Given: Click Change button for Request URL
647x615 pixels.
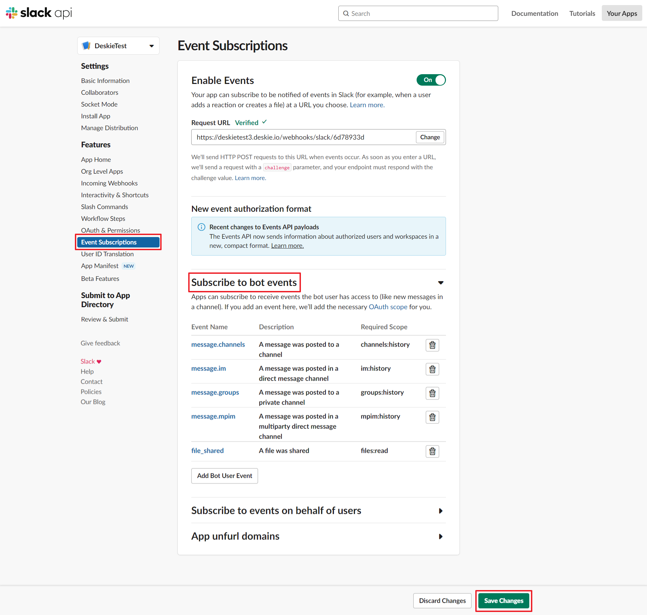Looking at the screenshot, I should 430,137.
